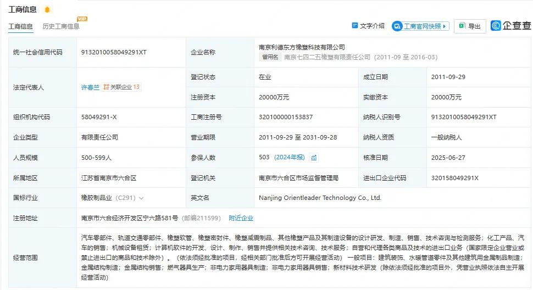
Task: Click address 南京市六合经济开发区宁六路581号
Action: tap(130, 218)
